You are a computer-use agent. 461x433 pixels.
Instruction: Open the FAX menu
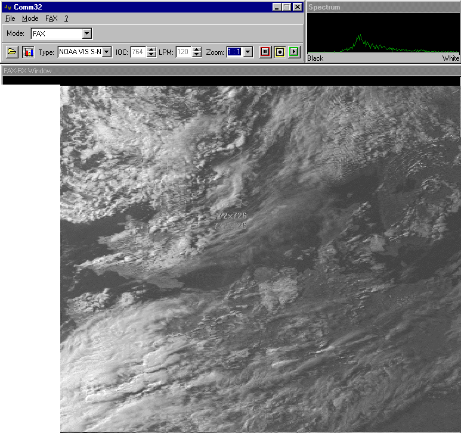tap(51, 18)
